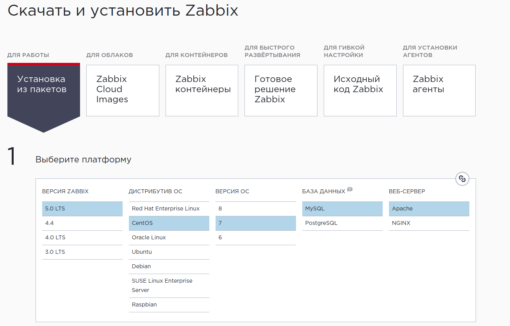This screenshot has height=326, width=510.
Task: Choose PostgreSQL database
Action: coord(342,223)
